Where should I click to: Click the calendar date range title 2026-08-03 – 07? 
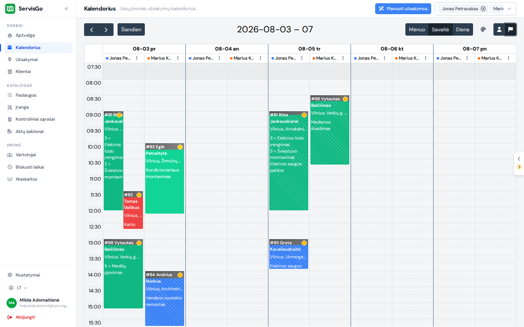[275, 29]
